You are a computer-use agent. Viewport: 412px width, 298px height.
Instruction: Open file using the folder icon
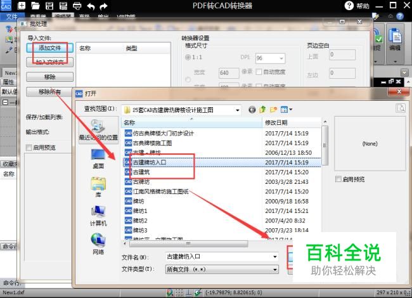point(35,6)
